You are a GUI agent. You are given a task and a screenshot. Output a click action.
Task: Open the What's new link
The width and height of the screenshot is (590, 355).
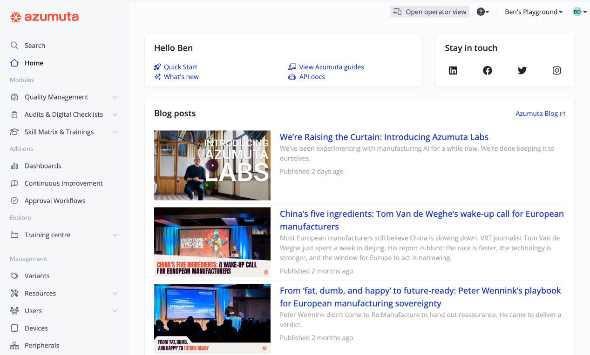(181, 77)
